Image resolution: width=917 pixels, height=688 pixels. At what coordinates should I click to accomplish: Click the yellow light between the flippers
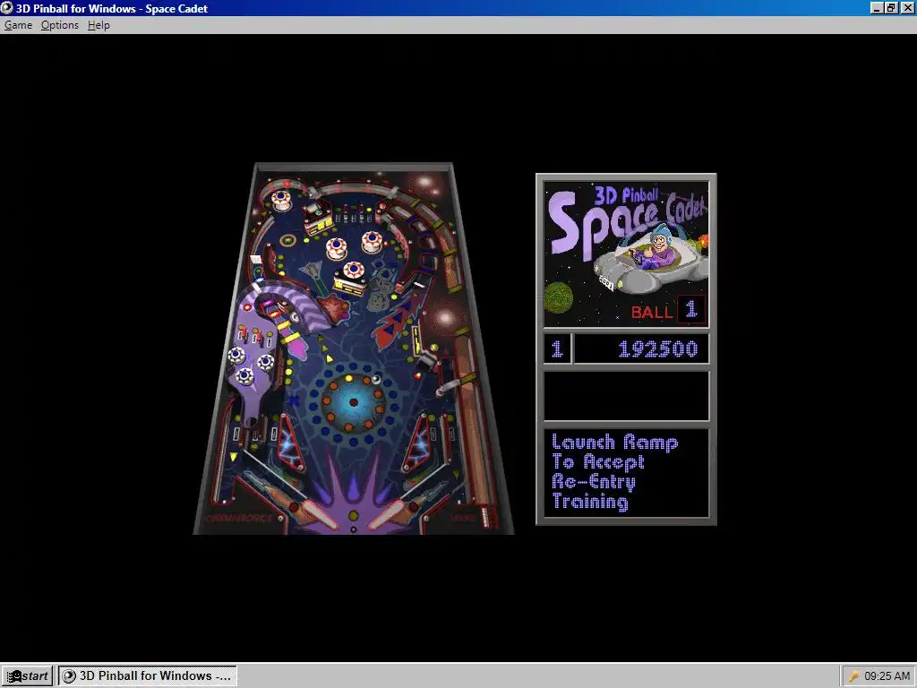[x=353, y=515]
